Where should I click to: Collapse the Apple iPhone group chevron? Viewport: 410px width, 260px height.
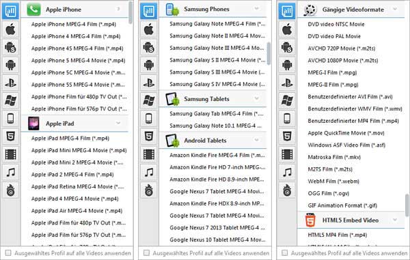(118, 9)
